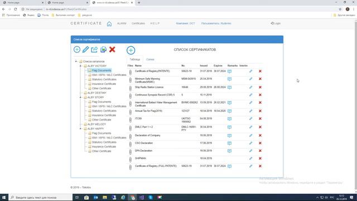Open remarks for DMLC Part 1 + 2
The image size is (357, 201).
point(229,127)
